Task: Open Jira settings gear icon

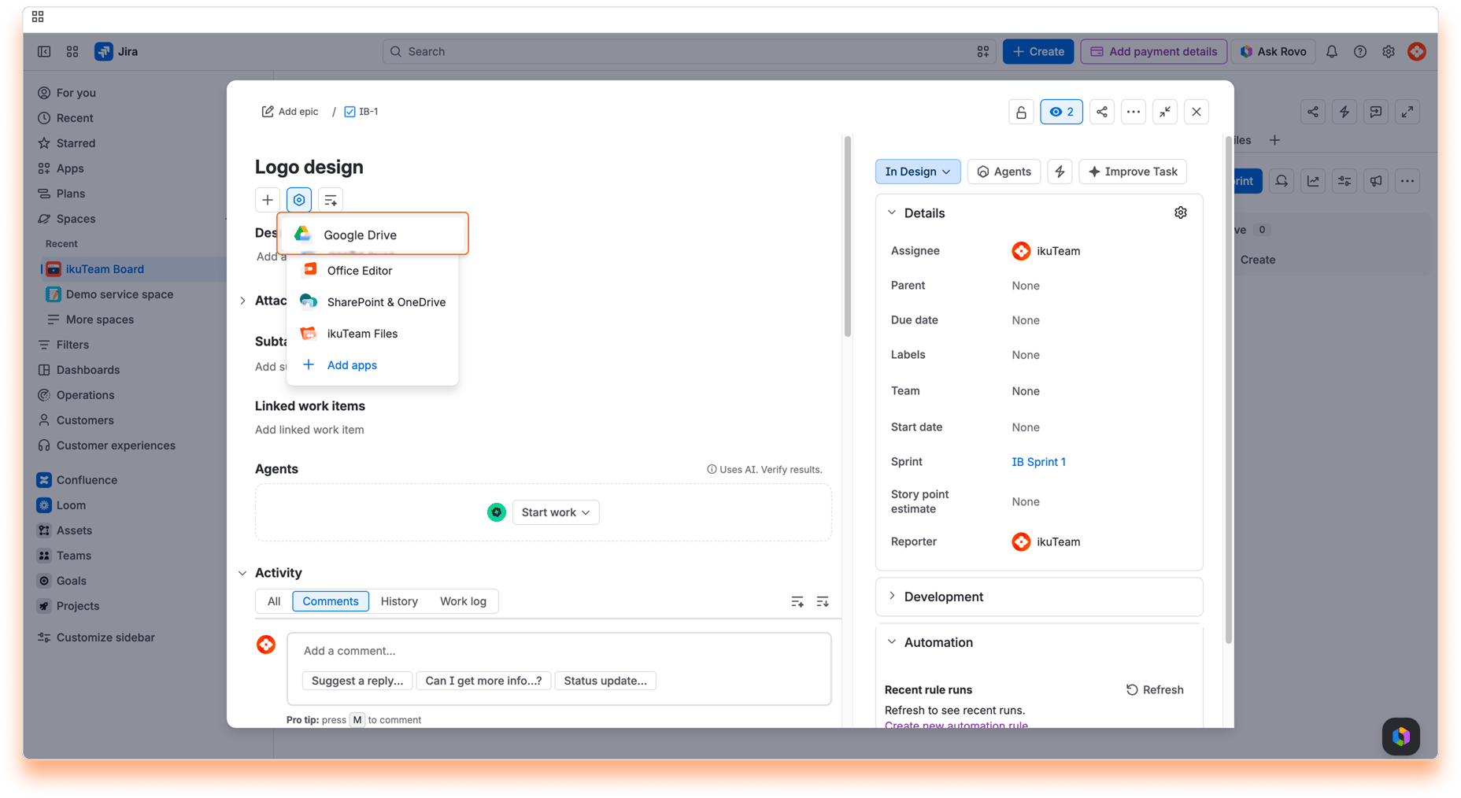Action: click(x=1389, y=51)
